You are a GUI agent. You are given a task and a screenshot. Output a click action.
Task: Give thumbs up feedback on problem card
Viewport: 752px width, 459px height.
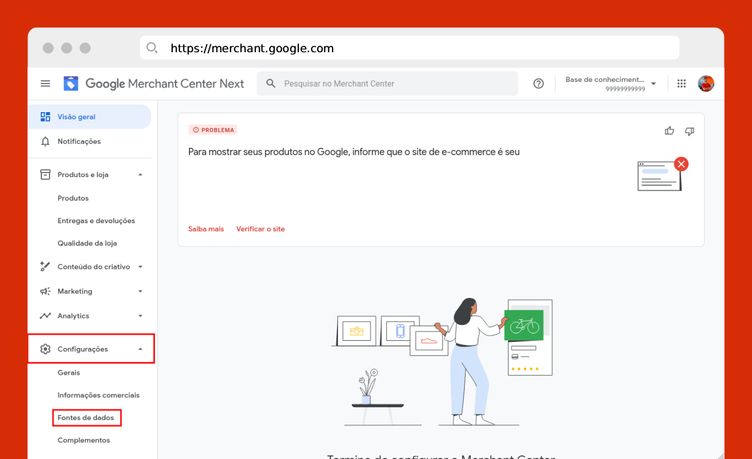669,131
